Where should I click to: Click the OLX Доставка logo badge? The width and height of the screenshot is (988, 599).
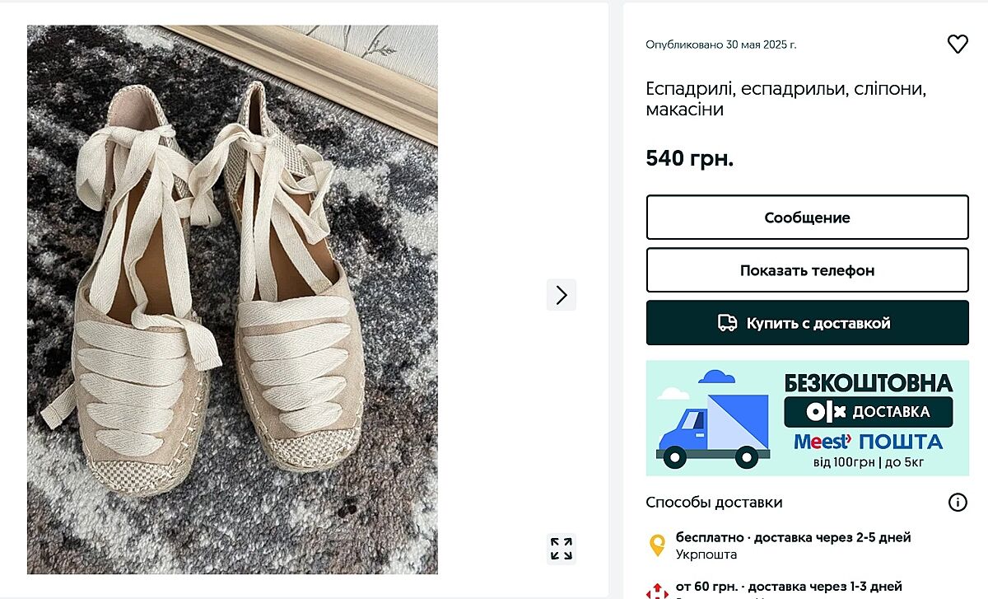pos(868,411)
